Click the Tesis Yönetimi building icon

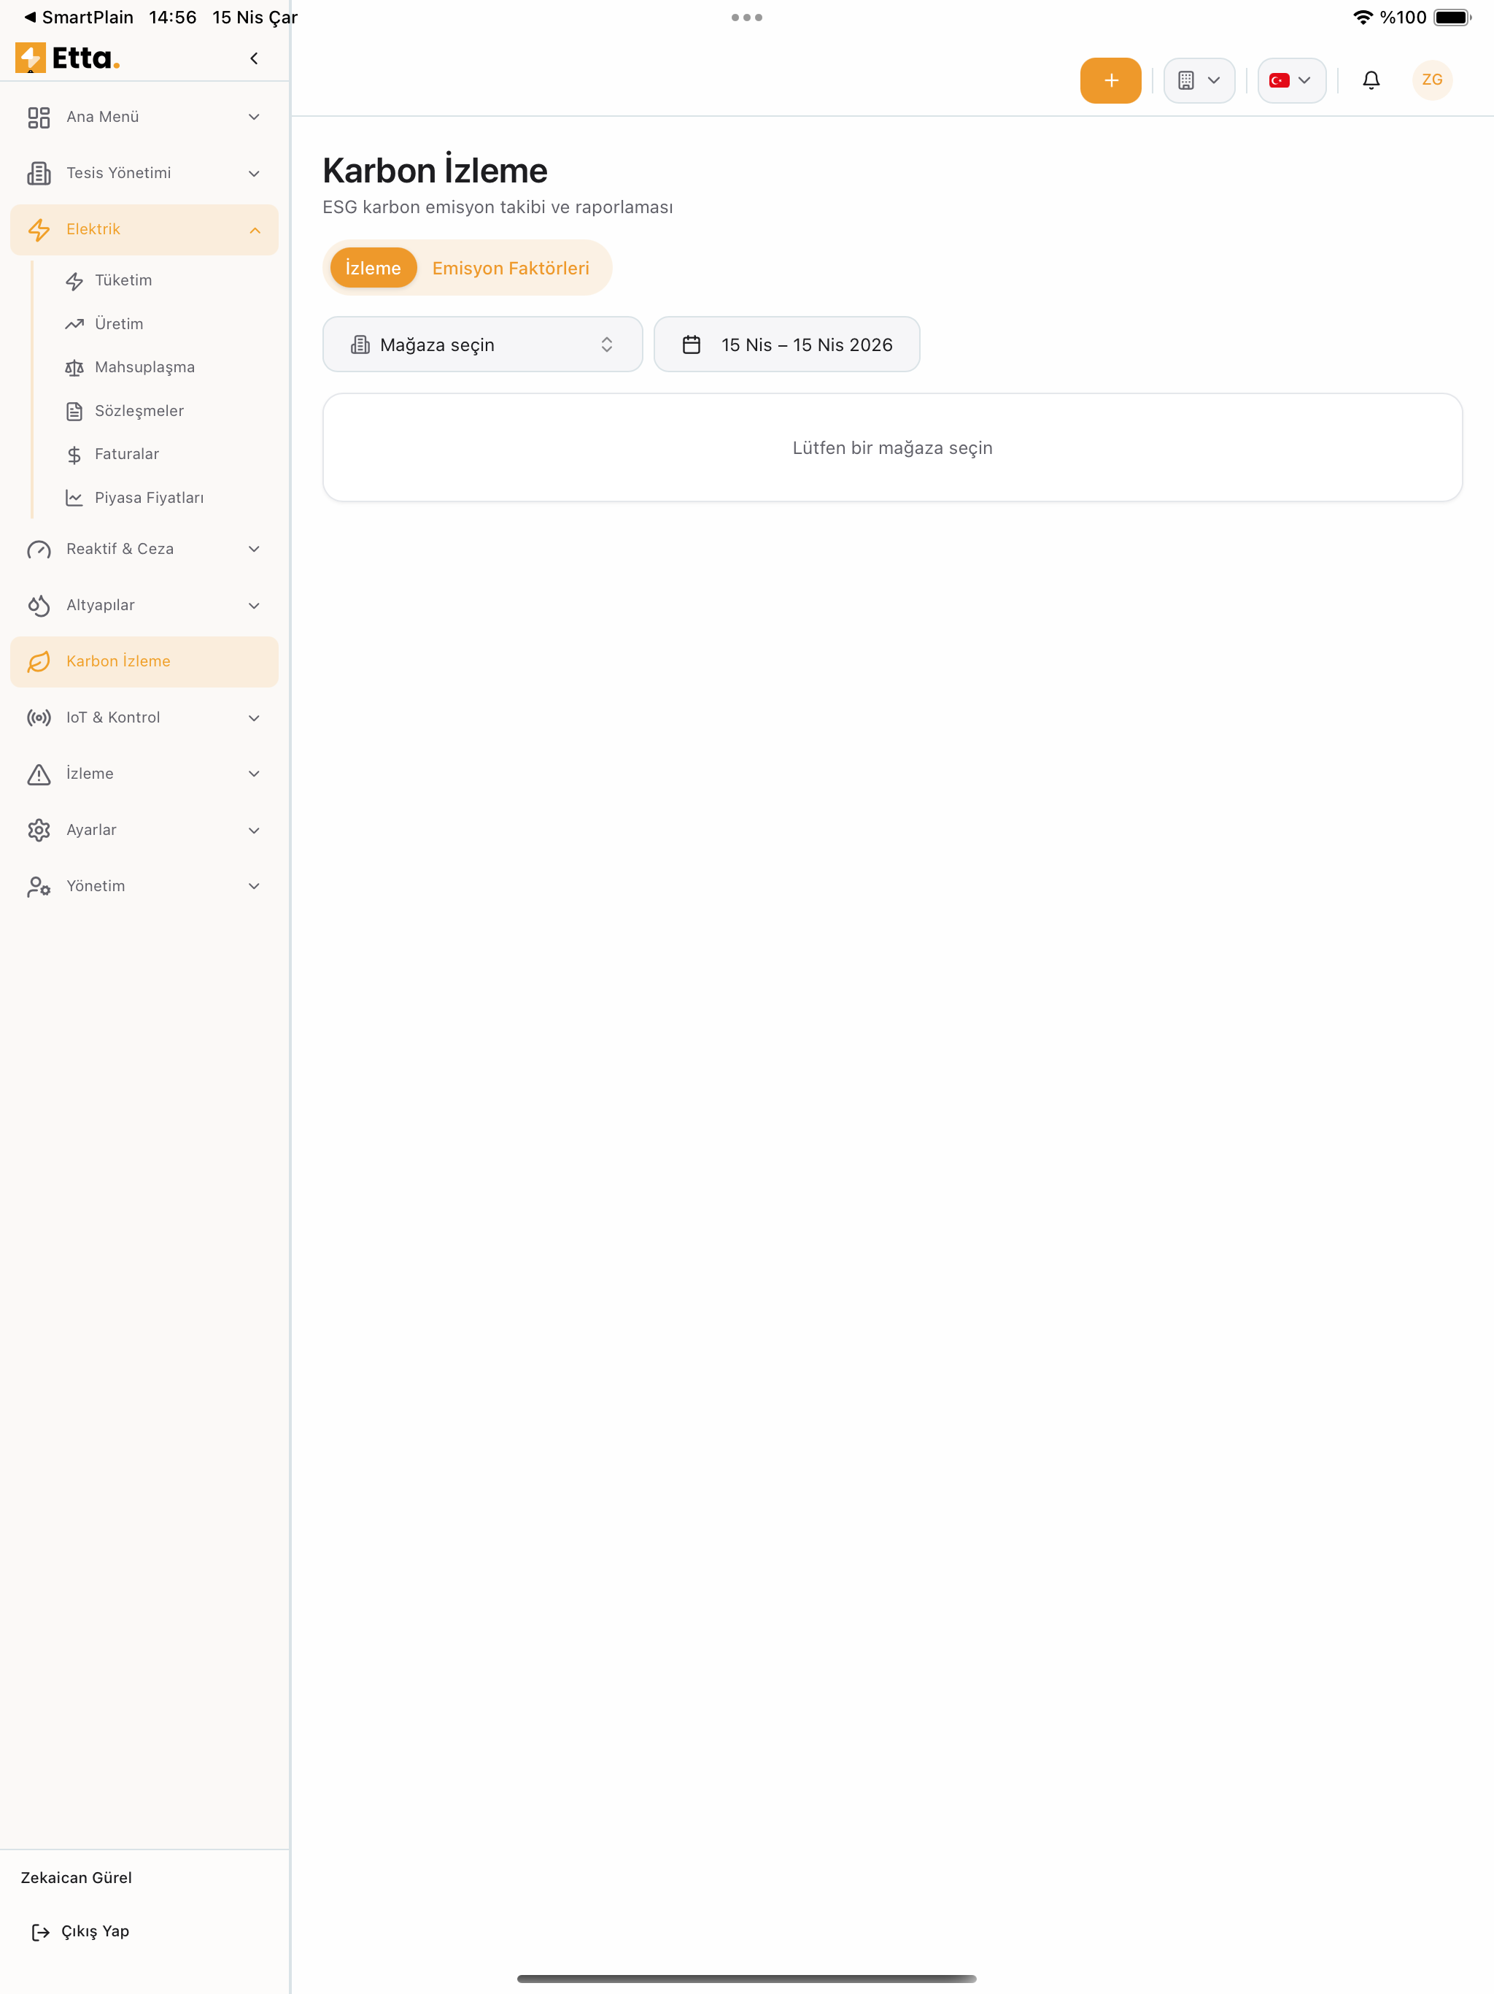[x=39, y=173]
